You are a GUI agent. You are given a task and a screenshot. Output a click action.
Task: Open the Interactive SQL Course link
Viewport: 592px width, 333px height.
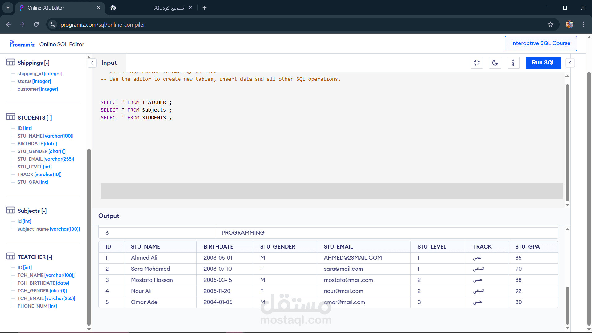pos(541,43)
